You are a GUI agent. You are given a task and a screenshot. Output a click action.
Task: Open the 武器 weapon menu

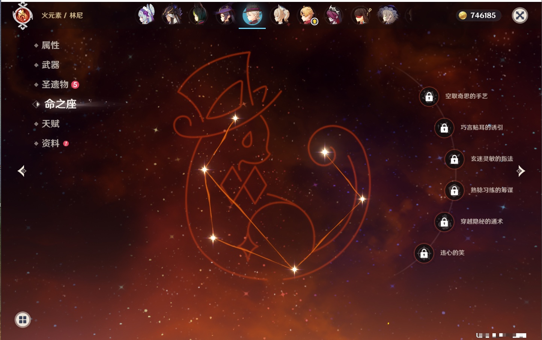tap(50, 65)
